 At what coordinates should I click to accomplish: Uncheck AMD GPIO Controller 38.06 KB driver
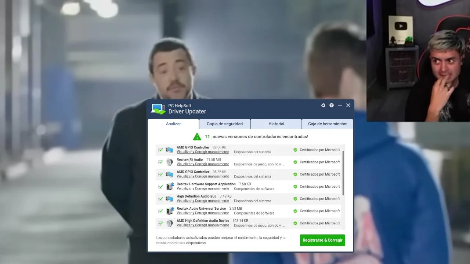[x=160, y=150]
